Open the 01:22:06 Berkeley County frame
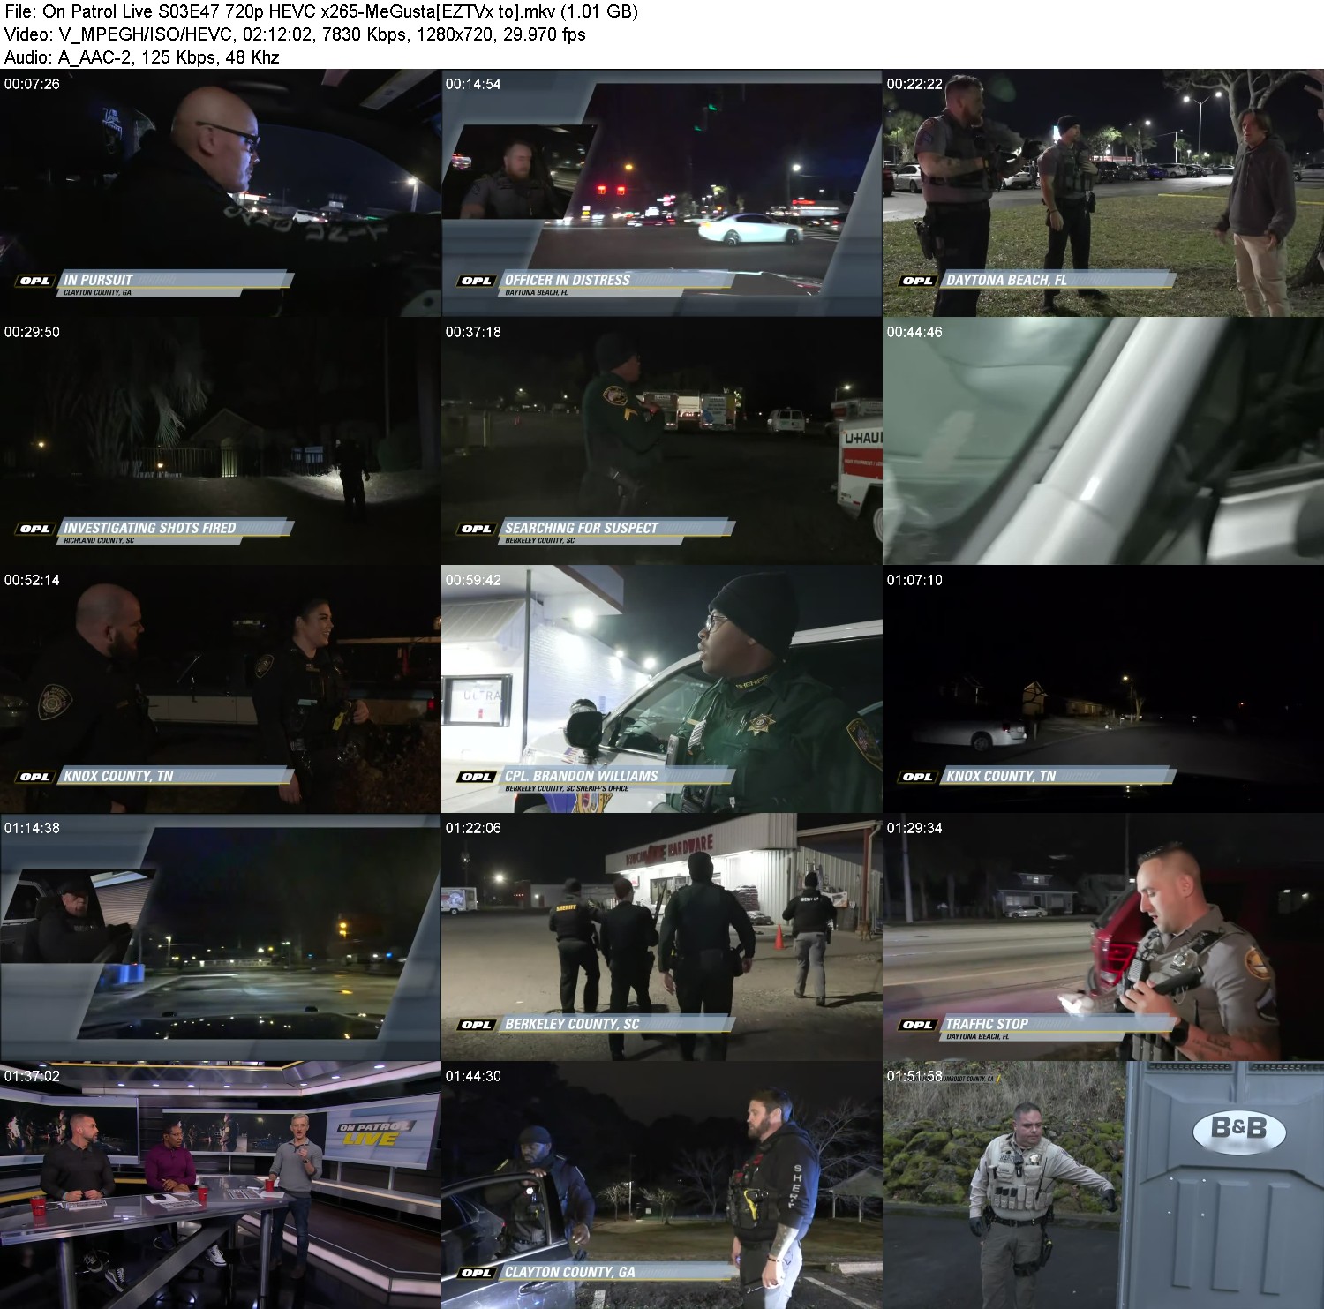 pyautogui.click(x=662, y=937)
